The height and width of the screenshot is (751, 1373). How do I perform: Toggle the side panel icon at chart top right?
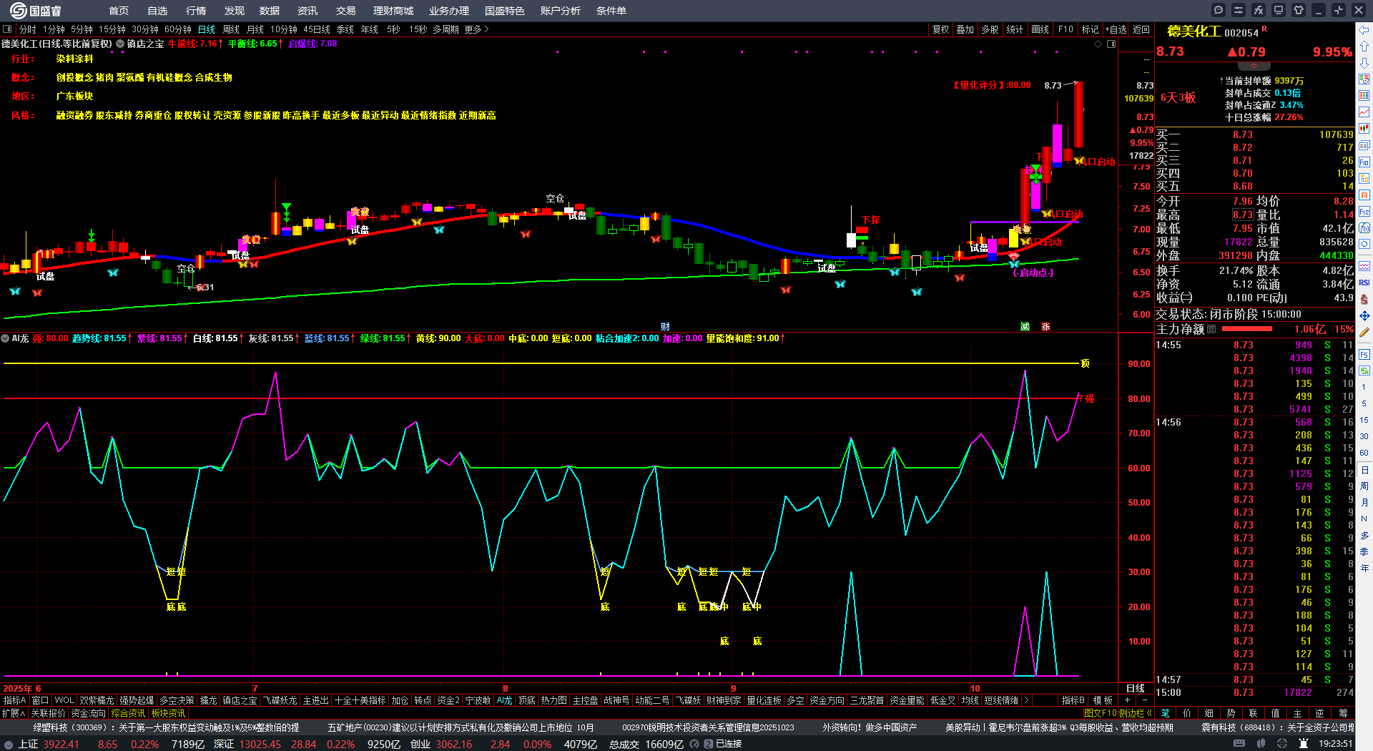pyautogui.click(x=1111, y=44)
